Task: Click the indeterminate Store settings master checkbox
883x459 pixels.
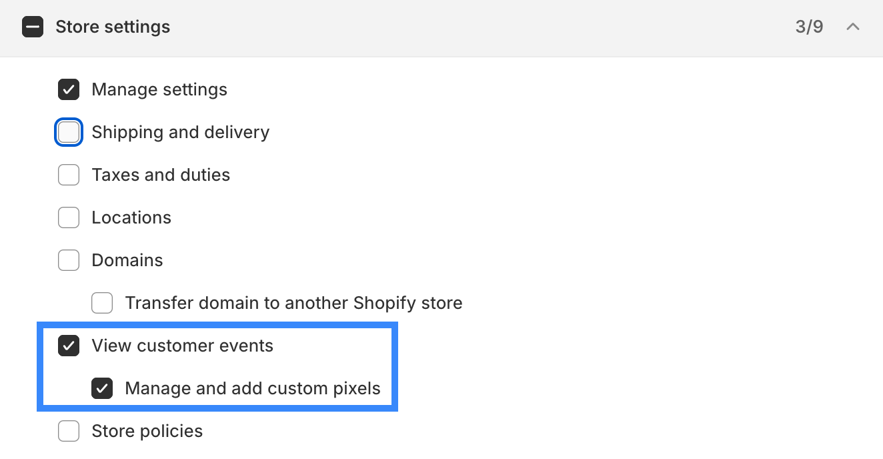Action: coord(32,27)
